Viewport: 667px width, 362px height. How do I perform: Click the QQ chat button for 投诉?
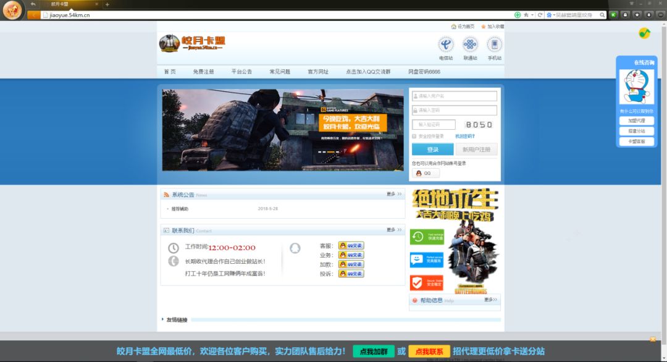click(x=351, y=274)
